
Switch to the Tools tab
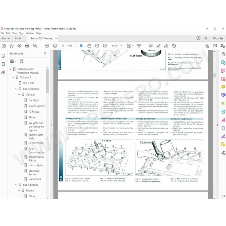pyautogui.click(x=18, y=38)
